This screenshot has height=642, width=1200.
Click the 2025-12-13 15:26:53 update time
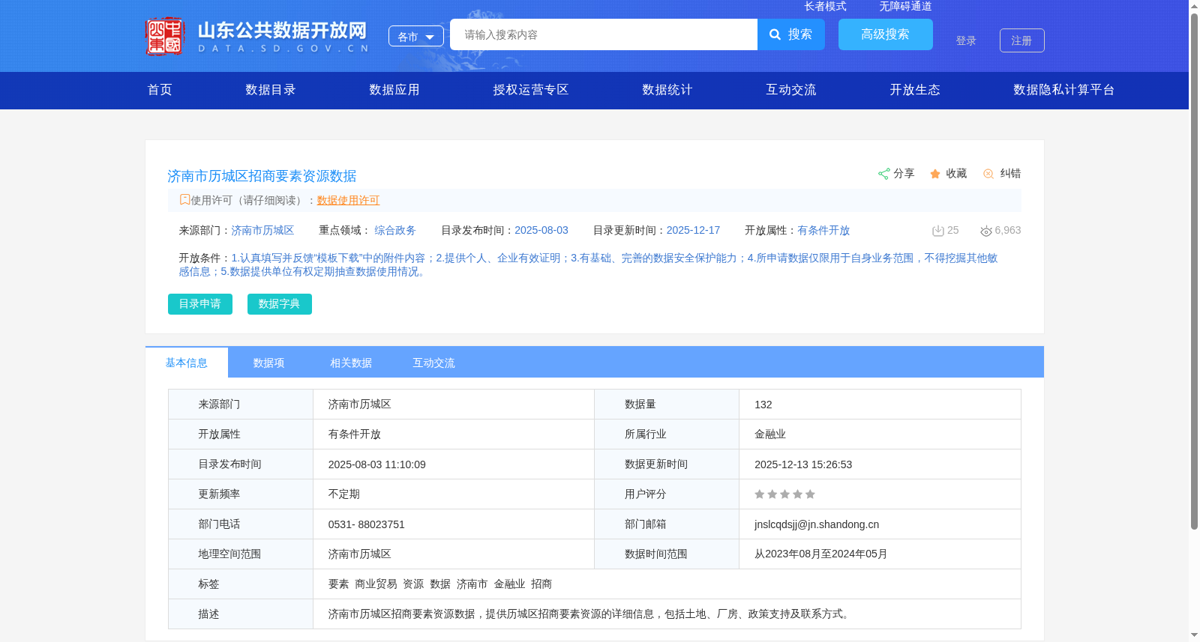tap(803, 464)
